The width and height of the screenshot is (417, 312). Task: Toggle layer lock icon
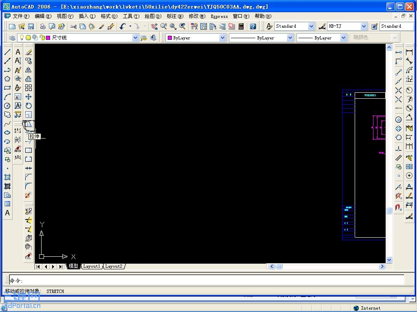[42, 38]
